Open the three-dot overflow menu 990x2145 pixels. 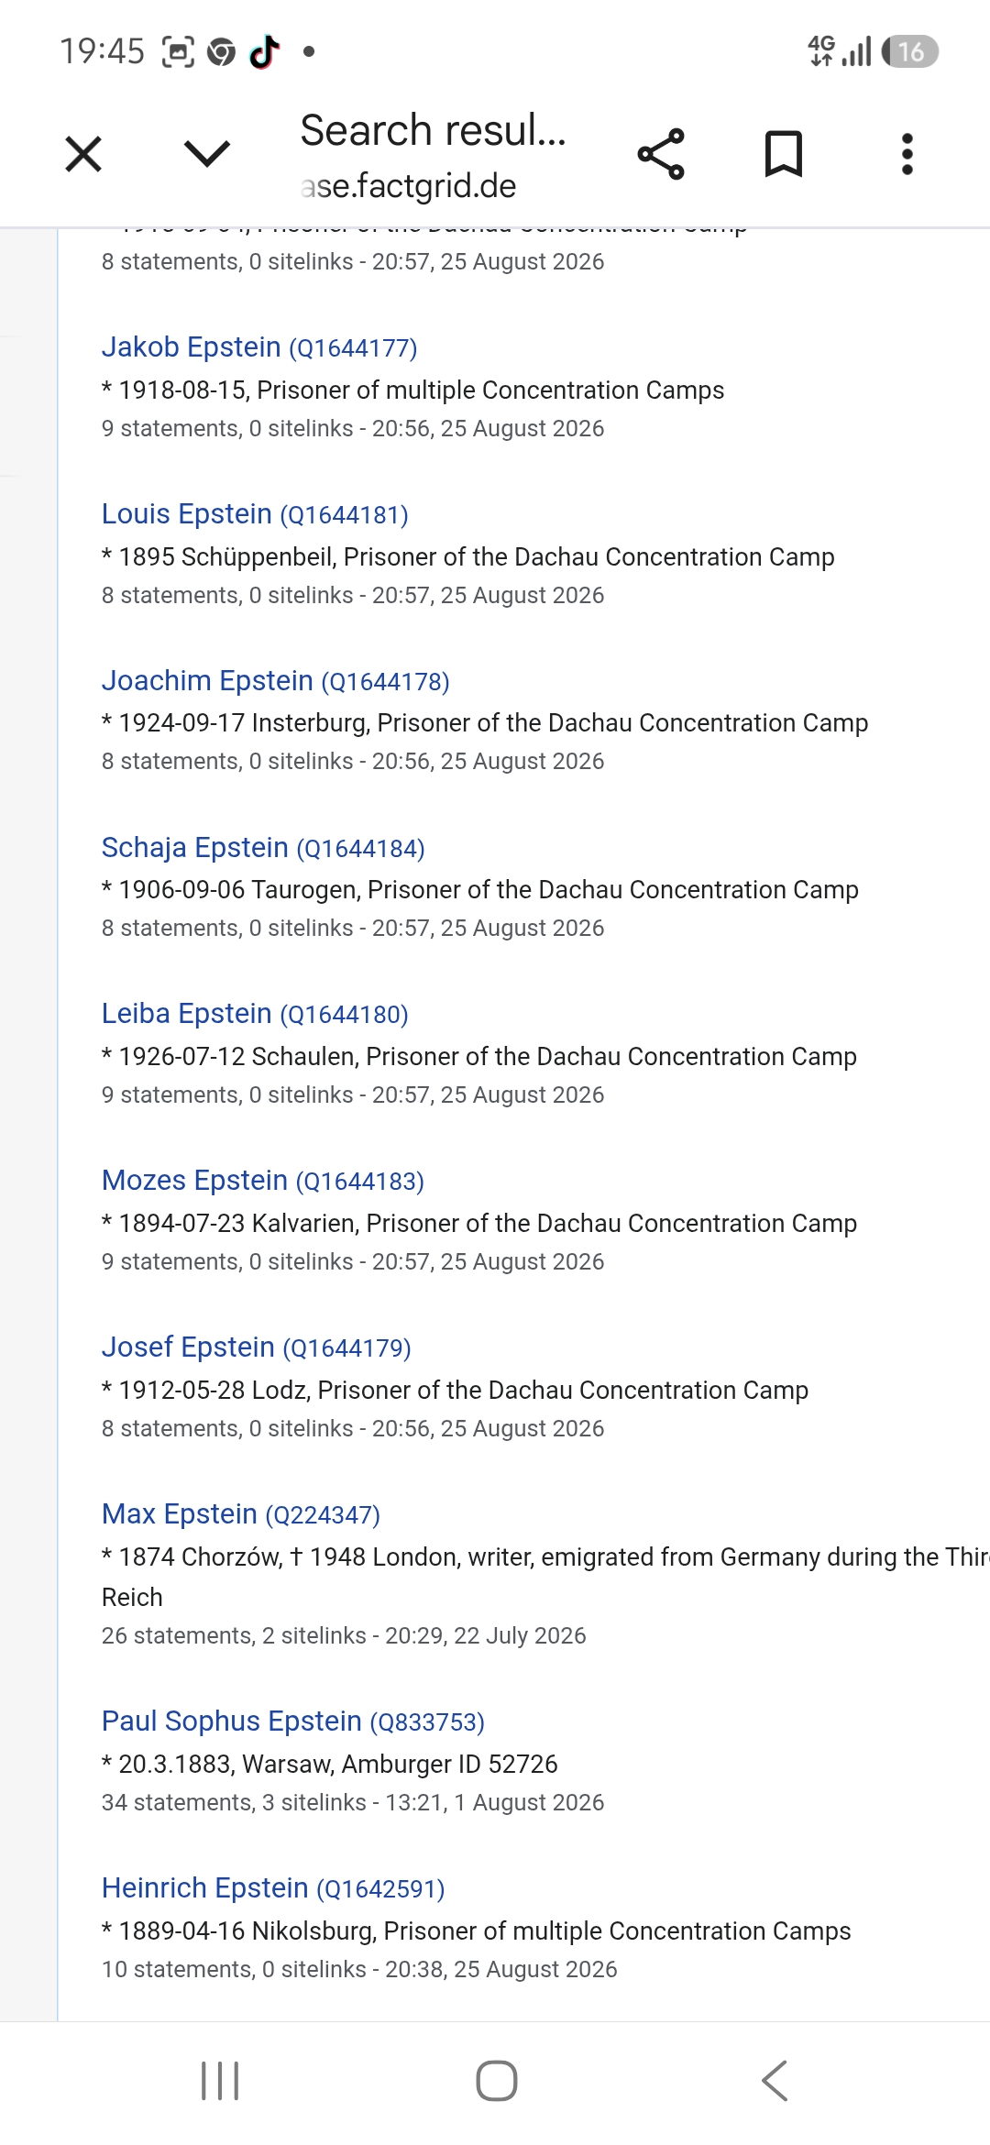pos(907,154)
